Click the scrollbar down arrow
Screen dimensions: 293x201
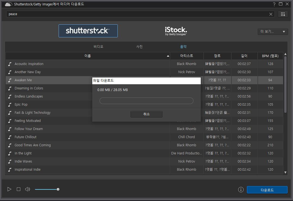point(285,173)
